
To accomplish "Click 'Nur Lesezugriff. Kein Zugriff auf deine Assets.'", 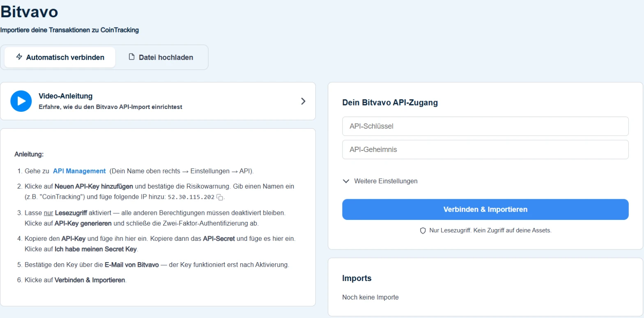I will 490,230.
